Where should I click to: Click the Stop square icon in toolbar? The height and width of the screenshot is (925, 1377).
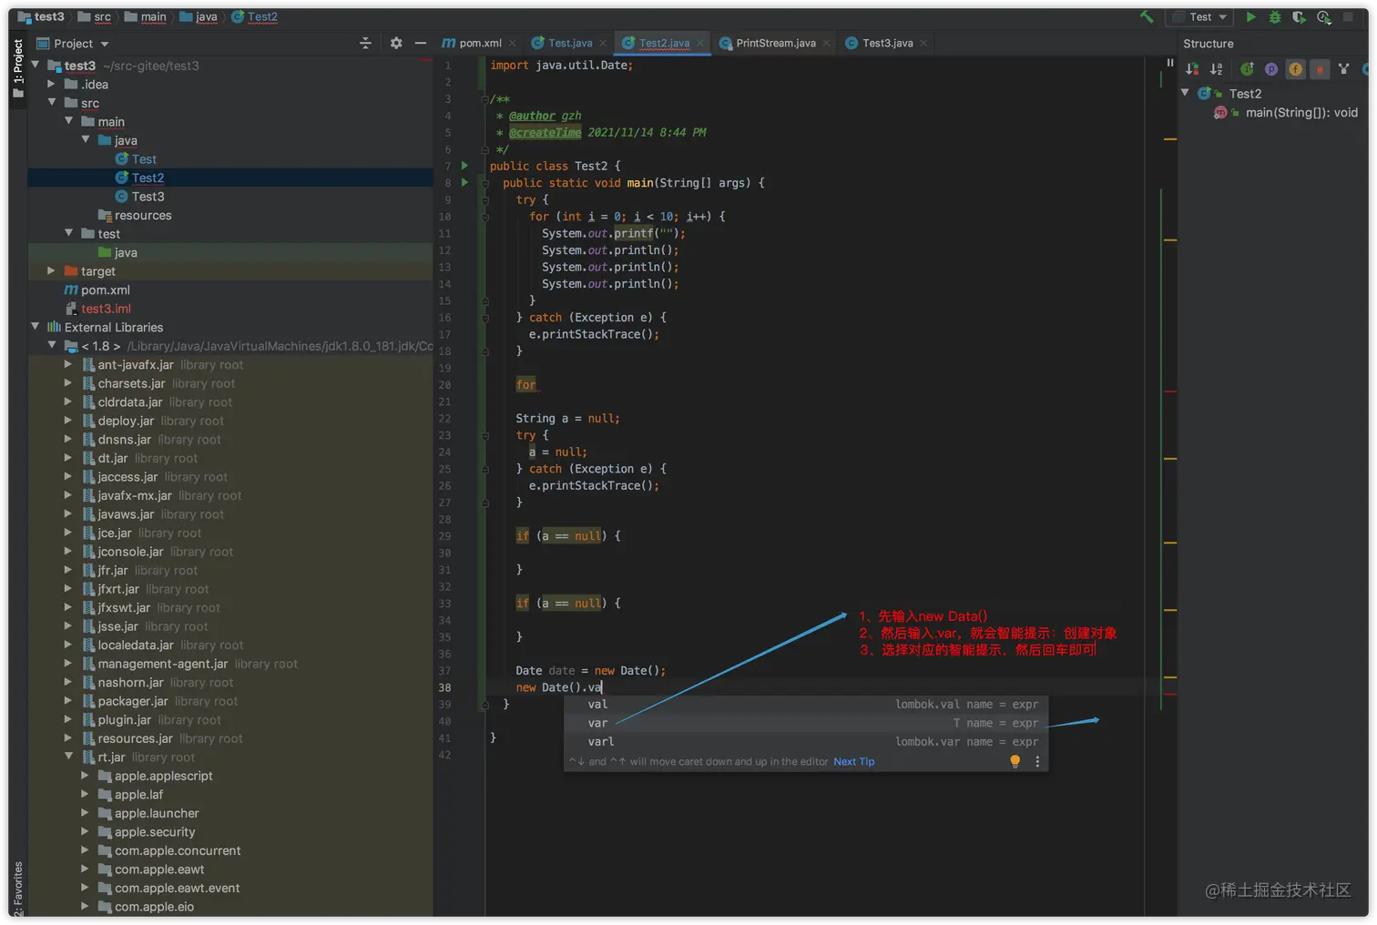point(1348,16)
